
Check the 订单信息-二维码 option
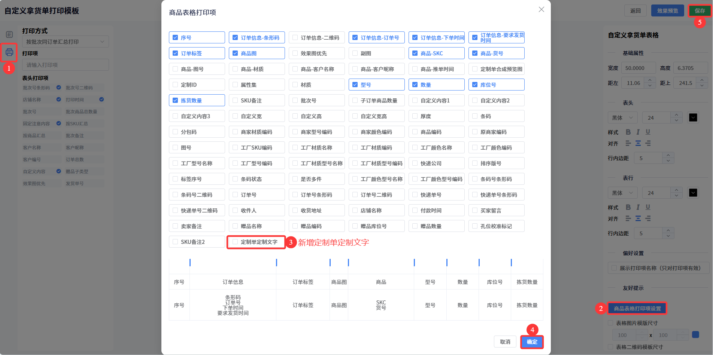295,38
